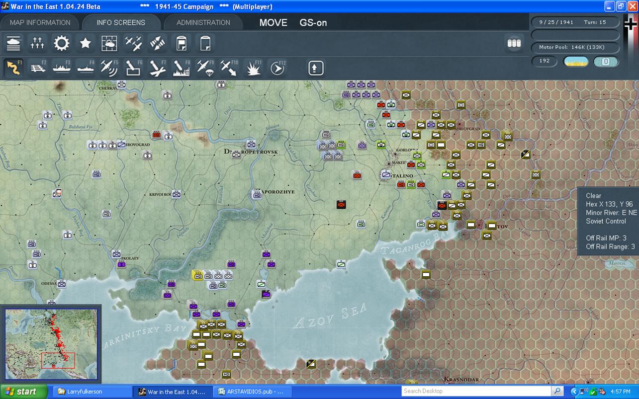Open the losses screen with cross icons
The width and height of the screenshot is (639, 399).
(x=37, y=43)
